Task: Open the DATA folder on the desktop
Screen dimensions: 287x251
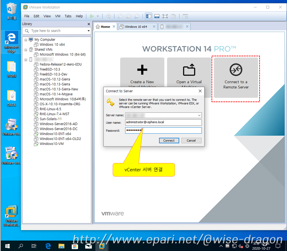Action: click(11, 98)
